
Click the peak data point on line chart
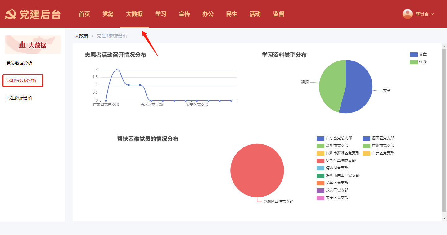117,70
